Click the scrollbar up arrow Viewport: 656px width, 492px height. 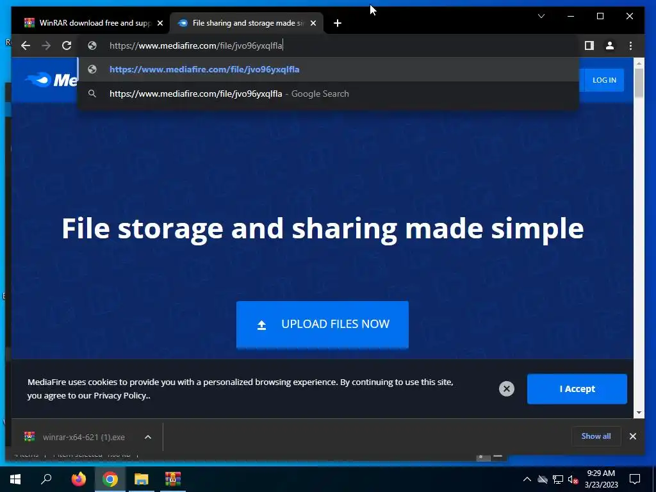point(639,63)
